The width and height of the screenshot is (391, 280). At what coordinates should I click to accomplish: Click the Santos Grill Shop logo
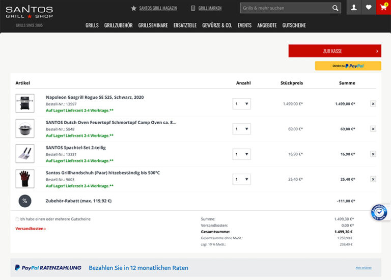(x=29, y=12)
